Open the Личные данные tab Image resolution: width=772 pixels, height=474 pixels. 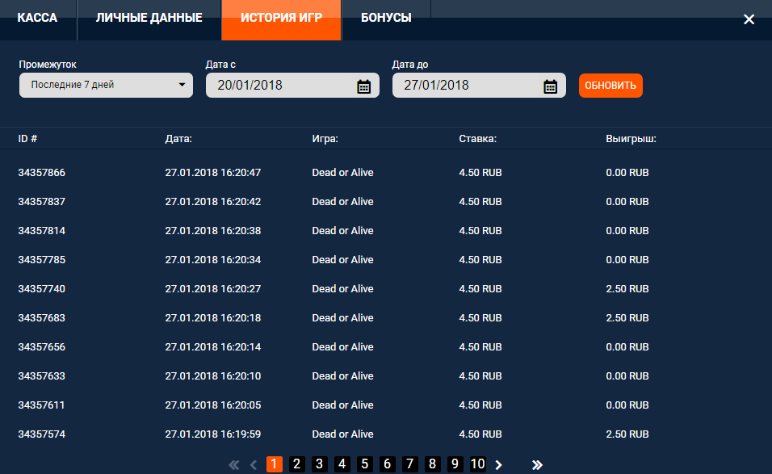pos(149,18)
